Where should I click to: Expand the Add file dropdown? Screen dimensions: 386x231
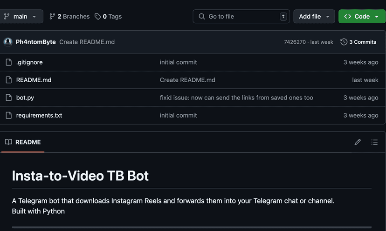pos(314,16)
